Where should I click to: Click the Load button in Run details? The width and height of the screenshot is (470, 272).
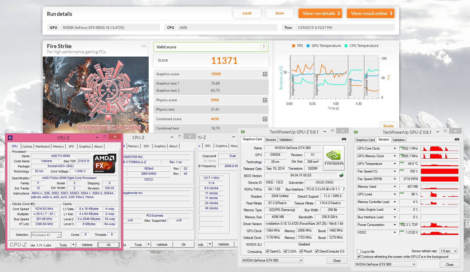point(247,13)
